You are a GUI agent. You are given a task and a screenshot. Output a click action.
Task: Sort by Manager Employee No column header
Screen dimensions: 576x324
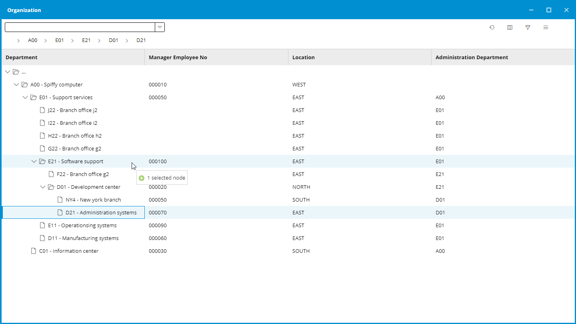tap(178, 57)
